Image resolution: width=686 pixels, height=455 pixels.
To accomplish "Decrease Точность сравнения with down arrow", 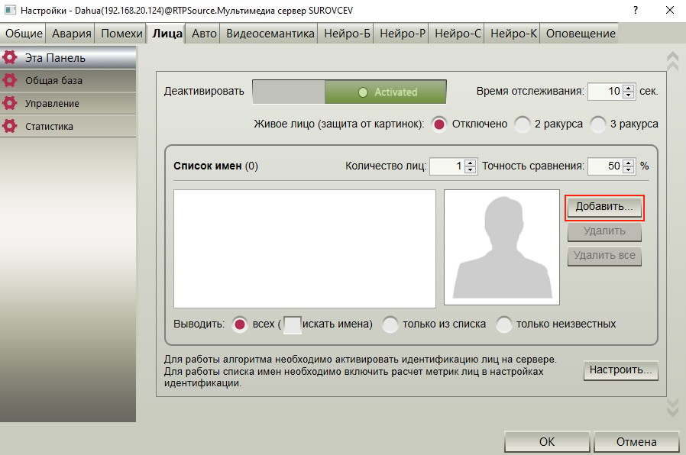I will (629, 169).
